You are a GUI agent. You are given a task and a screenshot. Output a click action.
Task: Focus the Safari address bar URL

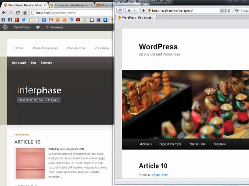pos(185,11)
